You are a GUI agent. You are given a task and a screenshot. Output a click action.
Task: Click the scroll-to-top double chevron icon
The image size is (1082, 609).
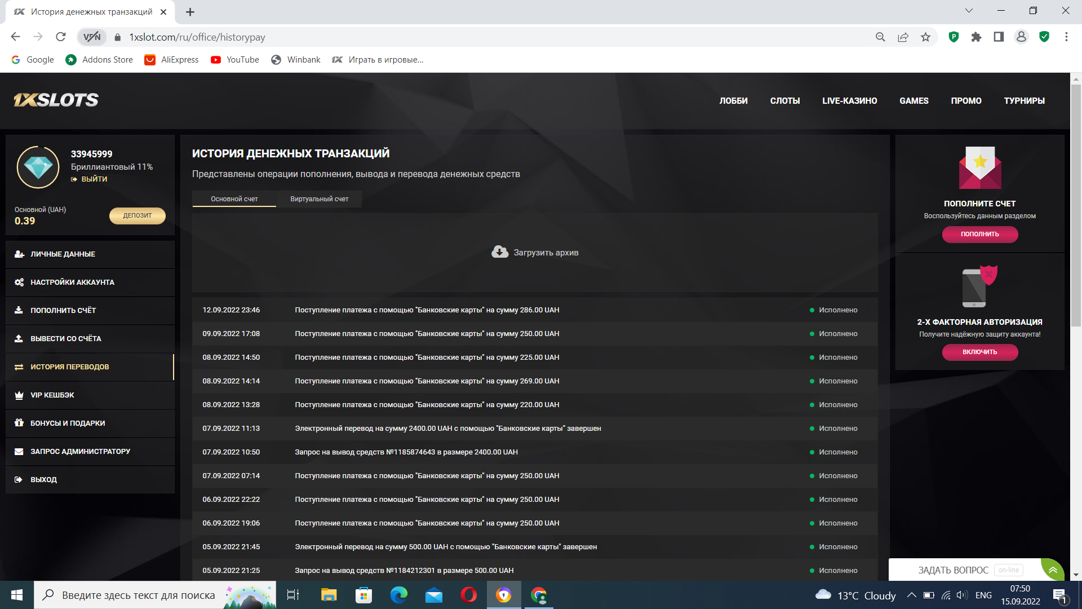(x=1052, y=570)
